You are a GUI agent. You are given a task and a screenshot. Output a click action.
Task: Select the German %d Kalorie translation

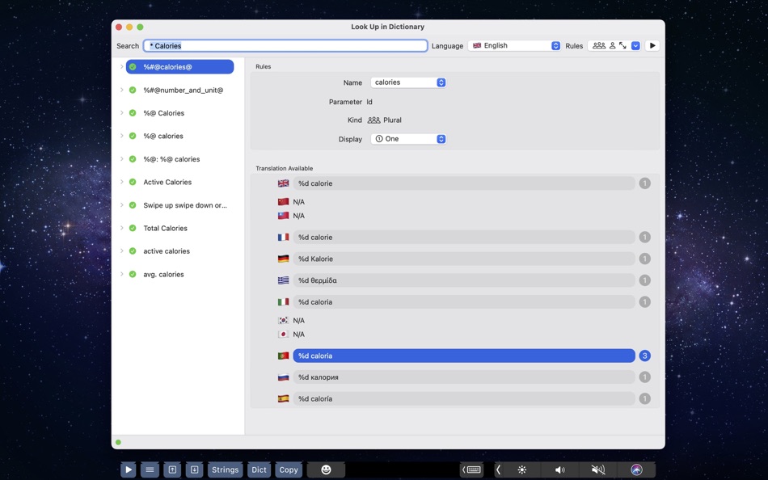point(464,259)
